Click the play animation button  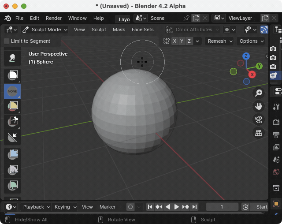click(x=176, y=207)
